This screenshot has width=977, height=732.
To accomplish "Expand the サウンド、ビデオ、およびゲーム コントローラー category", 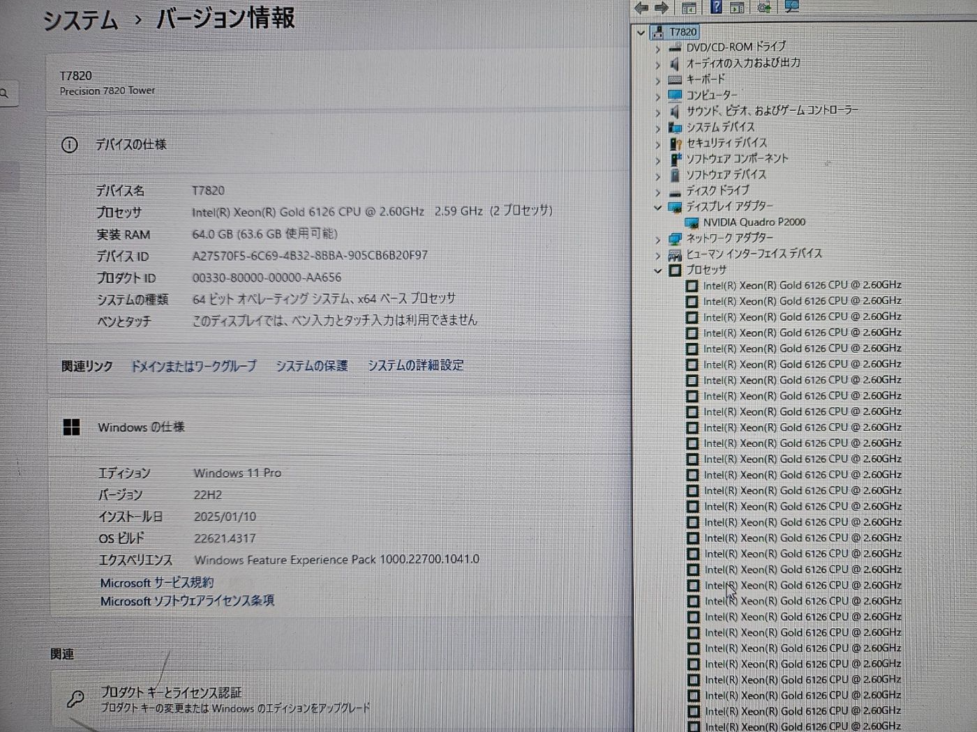I will (657, 113).
